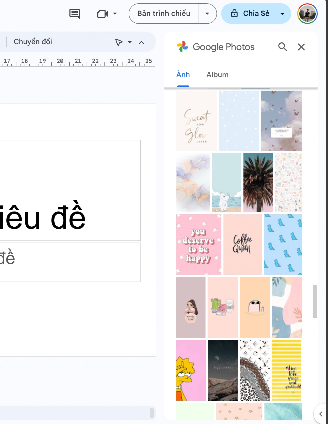Select the pastel marble texture photo
The image size is (328, 424).
tap(193, 183)
